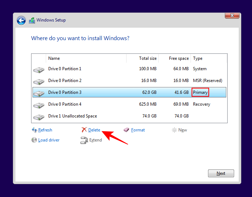Click the Format eraser icon
The width and height of the screenshot is (252, 197).
point(127,130)
